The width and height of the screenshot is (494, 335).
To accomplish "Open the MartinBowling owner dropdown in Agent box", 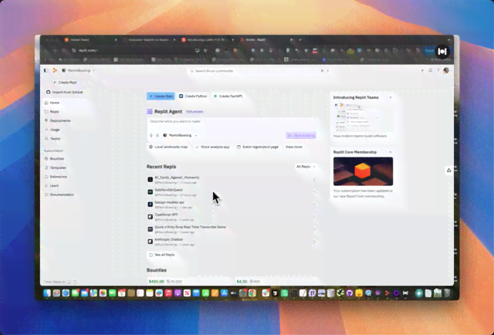I will pos(180,135).
